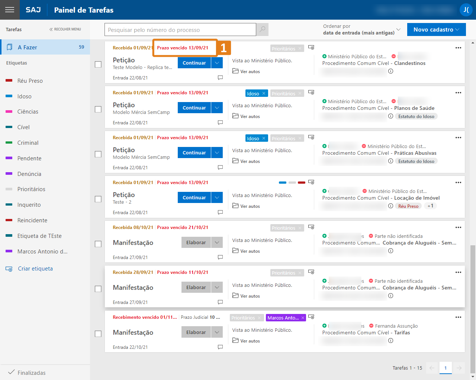The width and height of the screenshot is (476, 380).
Task: Show info icon on Locação de Imóvel card
Action: coord(390,206)
